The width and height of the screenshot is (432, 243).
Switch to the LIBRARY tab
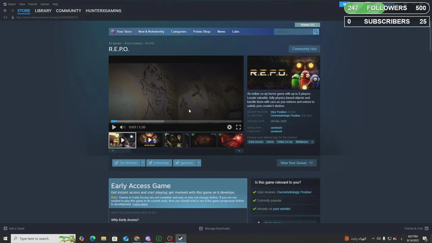(x=43, y=11)
